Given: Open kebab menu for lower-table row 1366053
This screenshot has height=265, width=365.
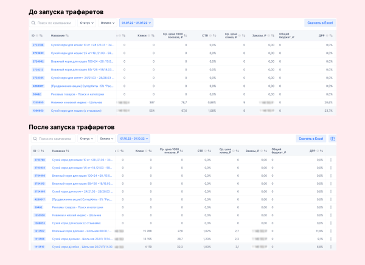Looking at the screenshot, I should (331, 223).
